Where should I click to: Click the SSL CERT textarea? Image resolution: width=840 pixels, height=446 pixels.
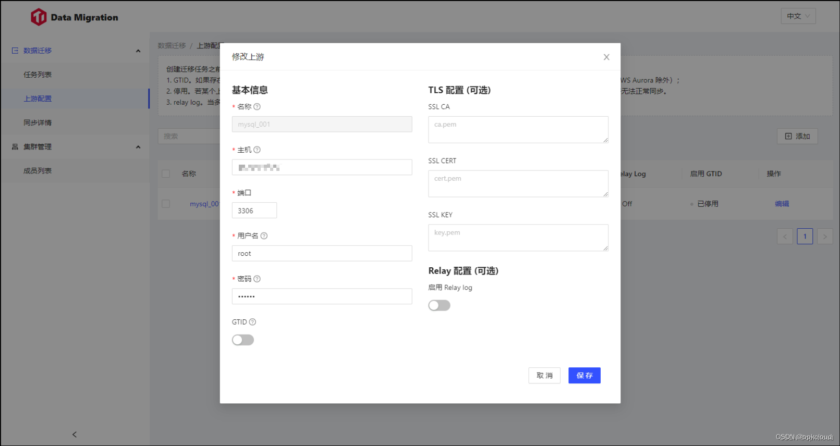tap(518, 184)
